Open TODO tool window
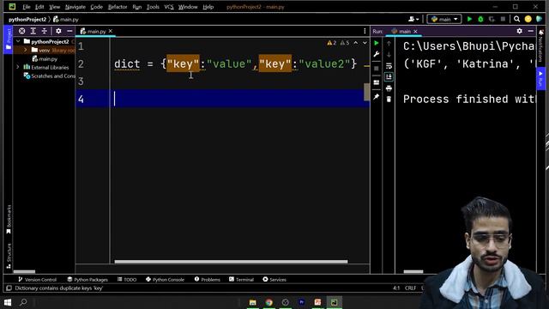Image resolution: width=549 pixels, height=309 pixels. point(127,280)
